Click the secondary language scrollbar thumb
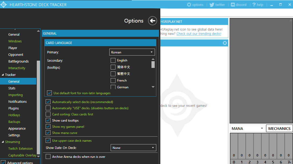This screenshot has height=164, width=293. pyautogui.click(x=153, y=65)
